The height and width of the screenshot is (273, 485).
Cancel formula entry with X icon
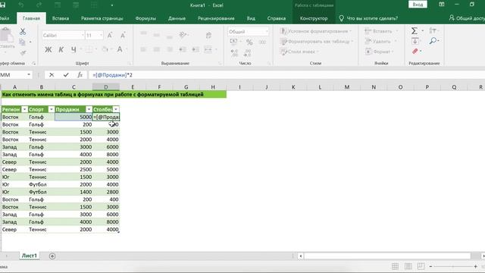pyautogui.click(x=52, y=75)
